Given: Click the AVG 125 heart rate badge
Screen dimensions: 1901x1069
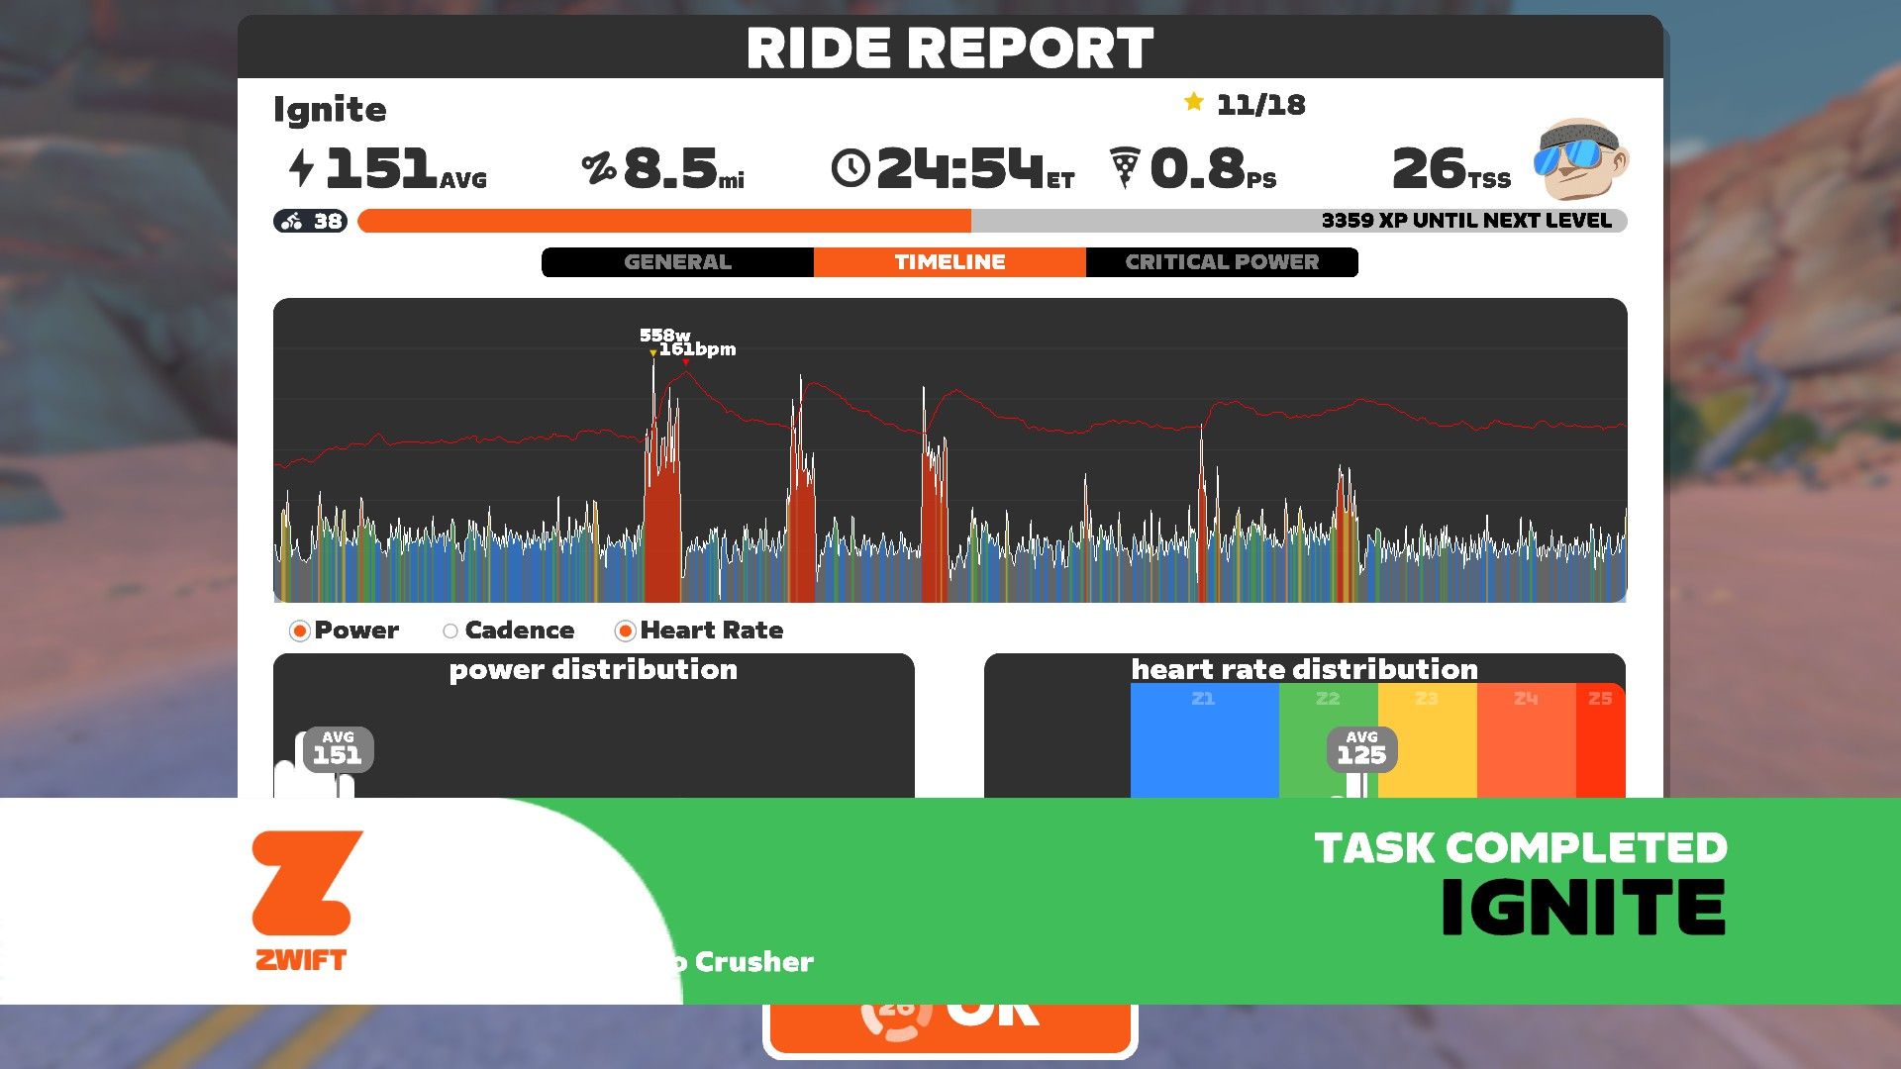Looking at the screenshot, I should 1362,749.
